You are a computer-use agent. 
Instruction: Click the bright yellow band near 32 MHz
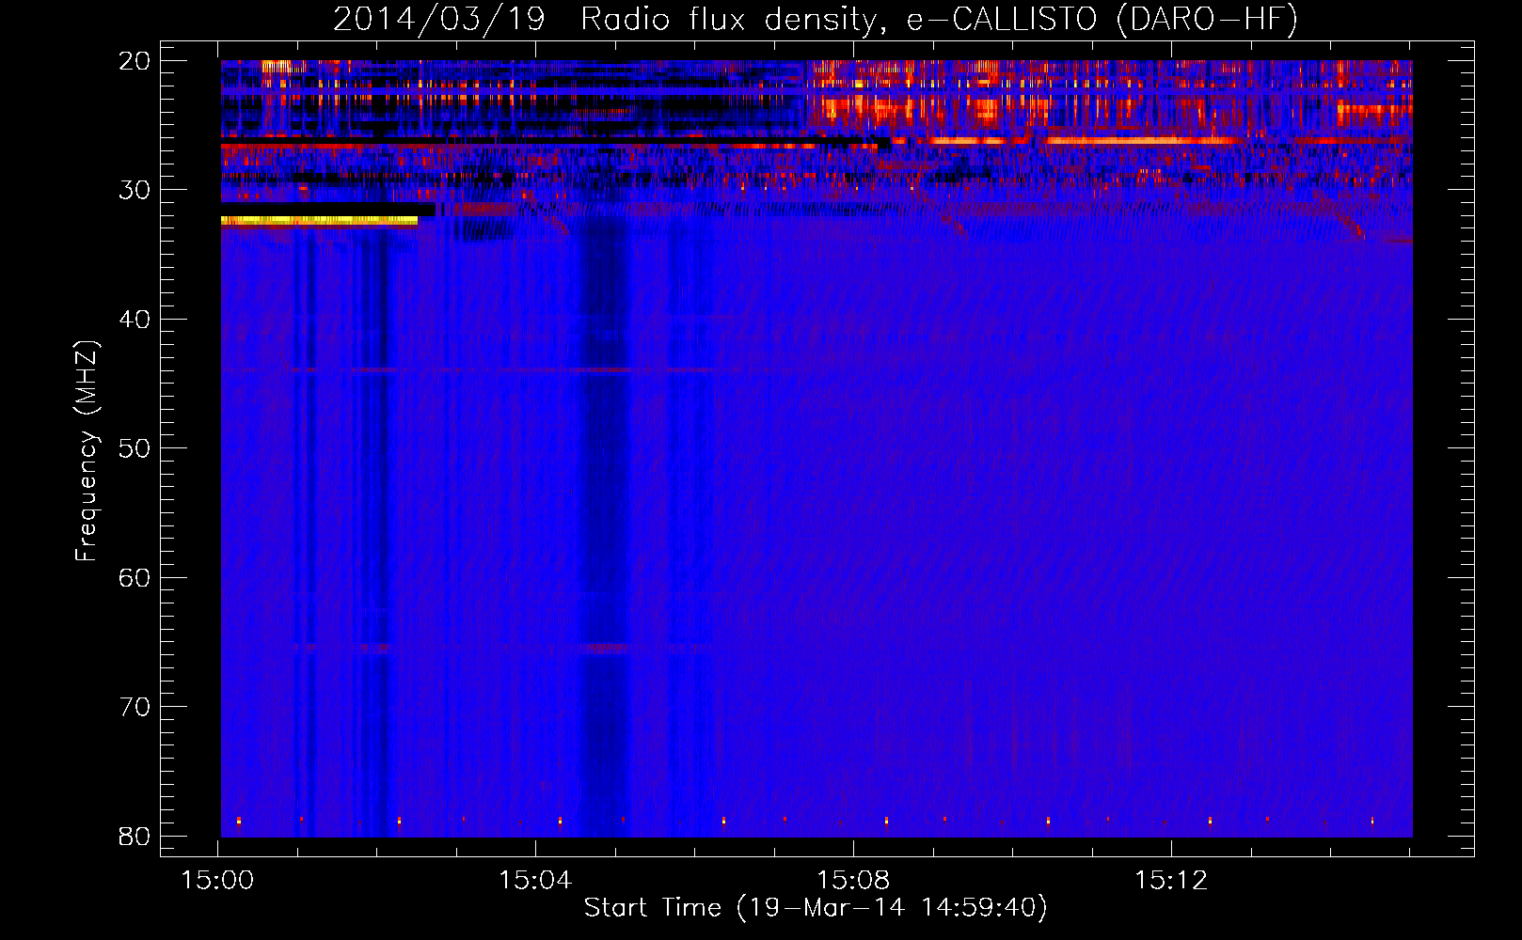pos(319,221)
